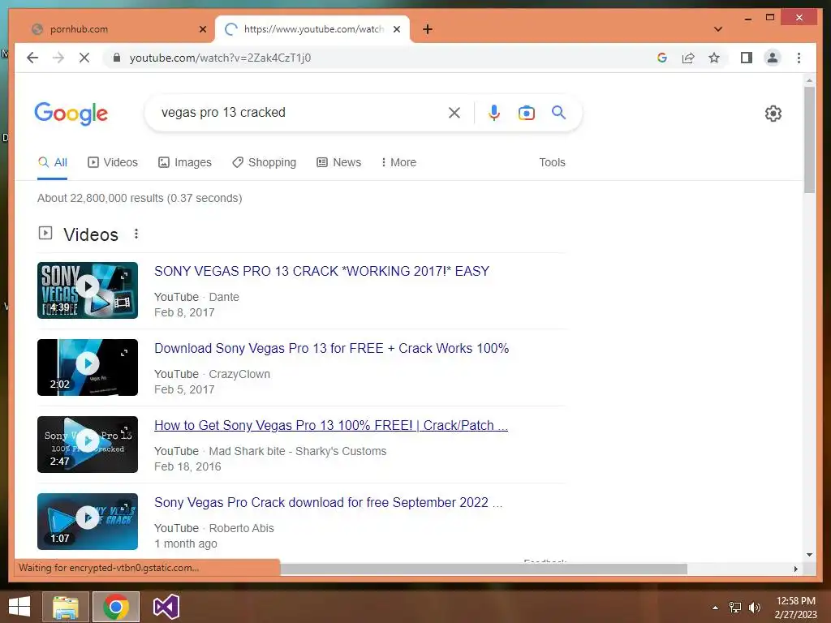
Task: Open 'How to Get Sony Vegas Pro 13 100% FREE' link
Action: [x=331, y=425]
